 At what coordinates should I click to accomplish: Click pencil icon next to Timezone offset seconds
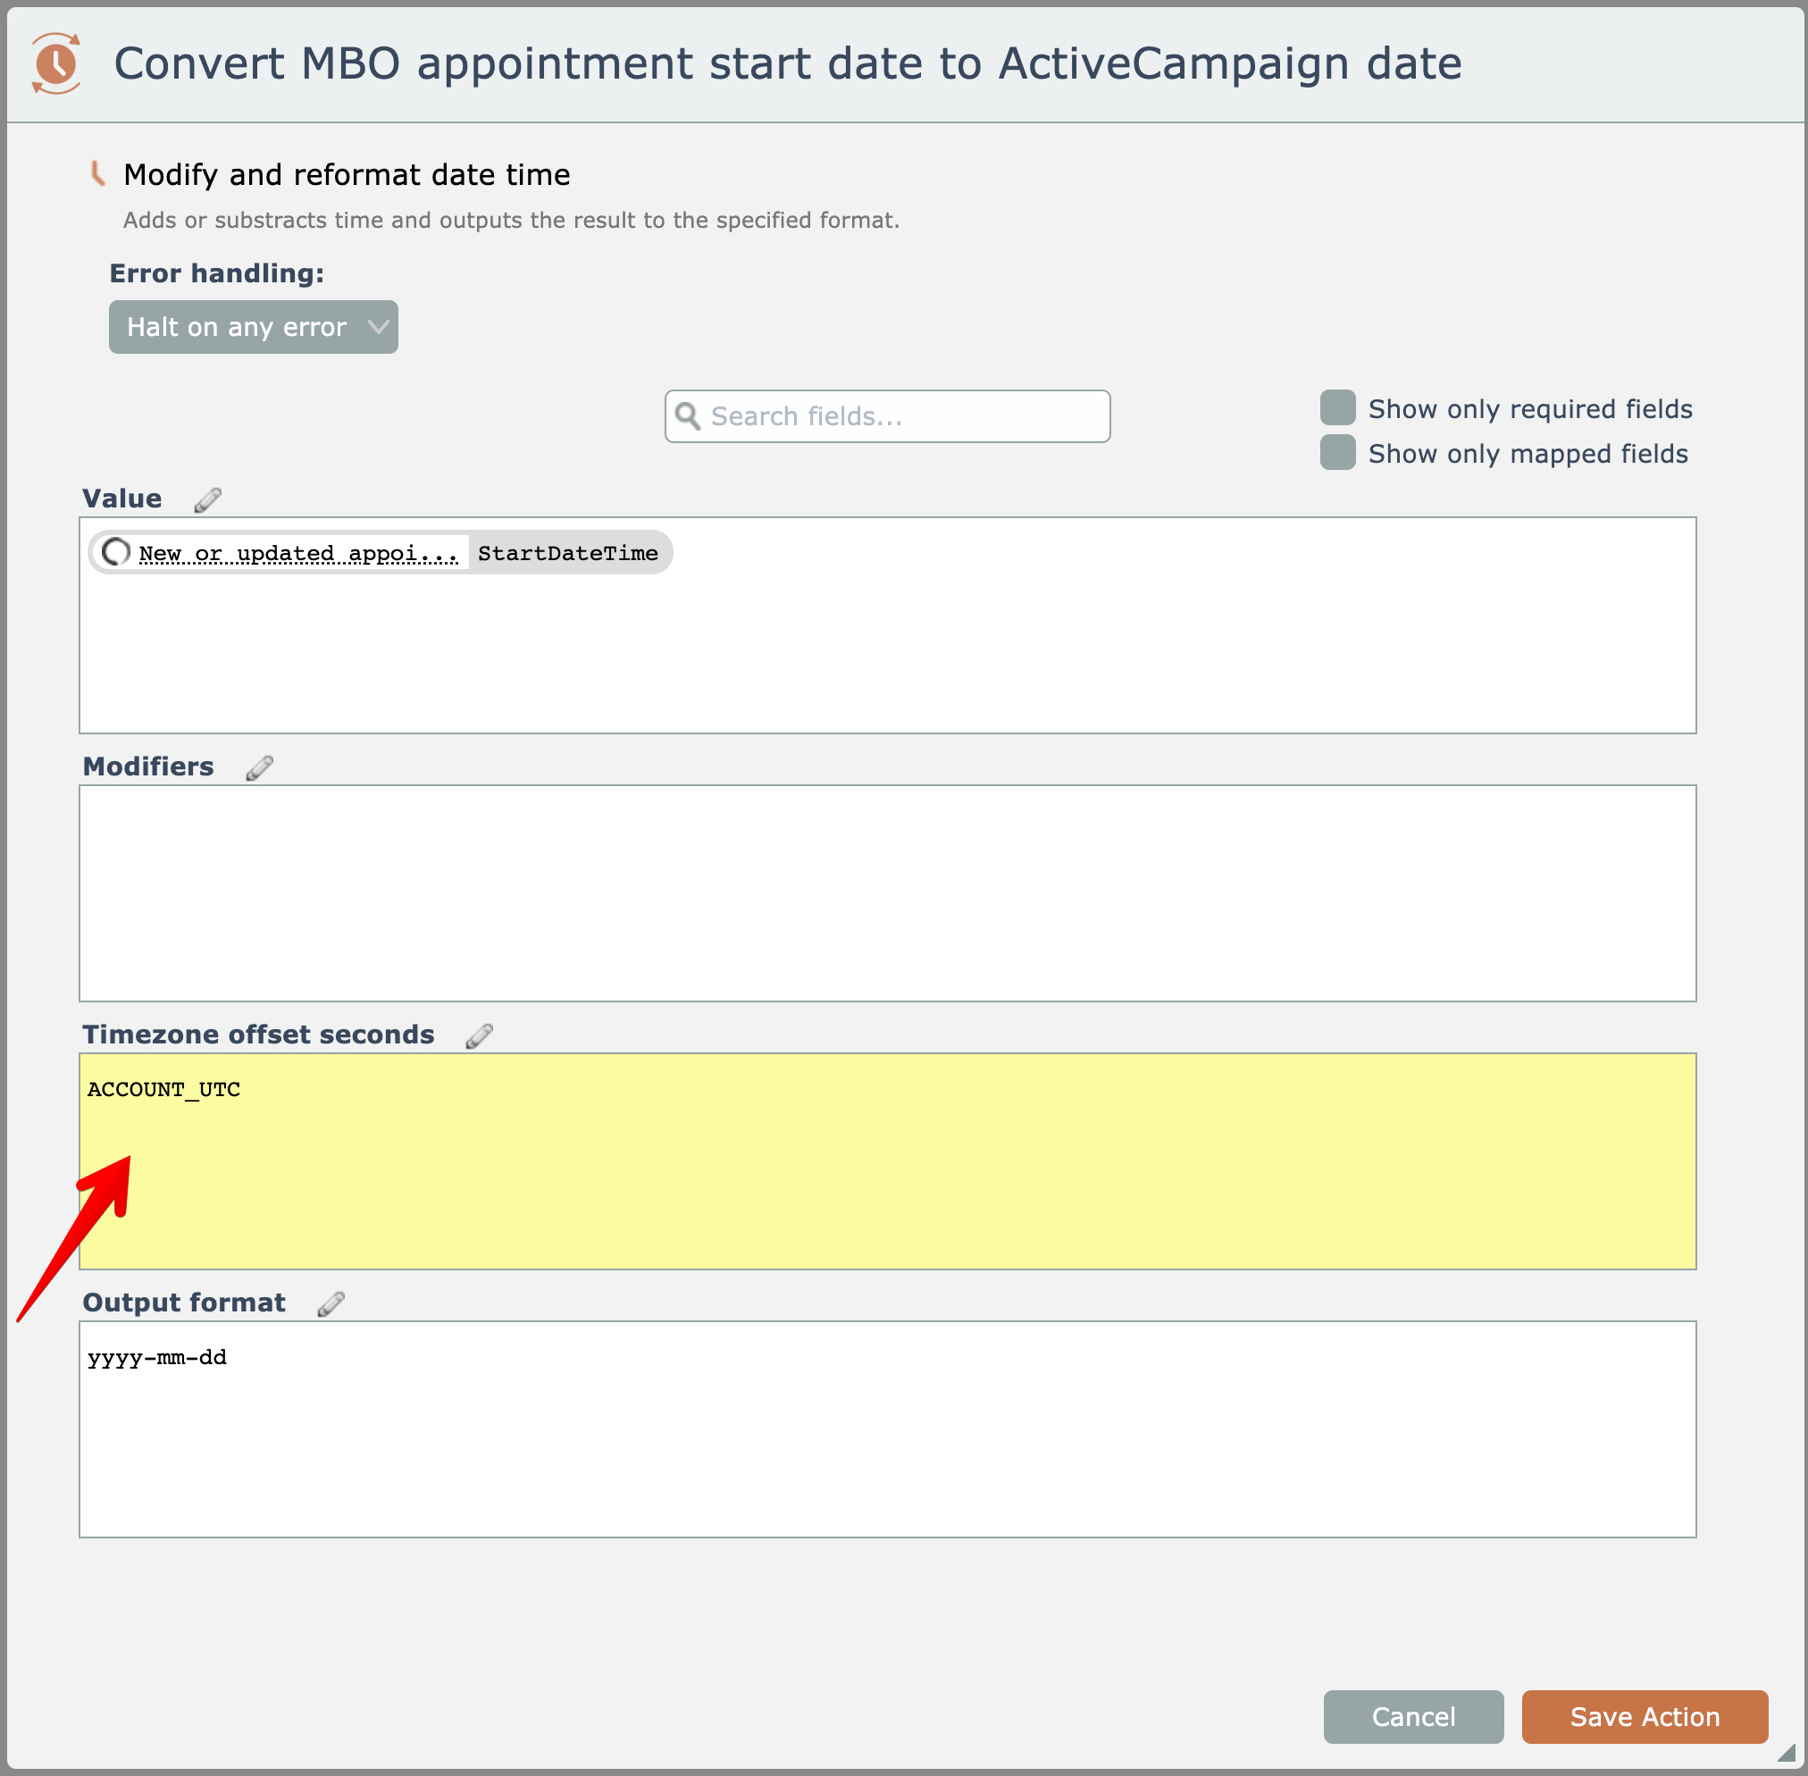(480, 1035)
